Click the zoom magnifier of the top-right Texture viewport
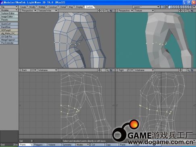Viewport: 196px width, 147px height. [188, 10]
